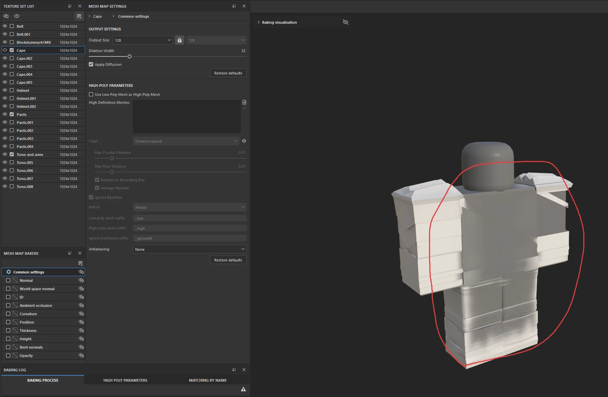The image size is (608, 397).
Task: Expand Common settings breadcrumb chevron
Action: (113, 16)
